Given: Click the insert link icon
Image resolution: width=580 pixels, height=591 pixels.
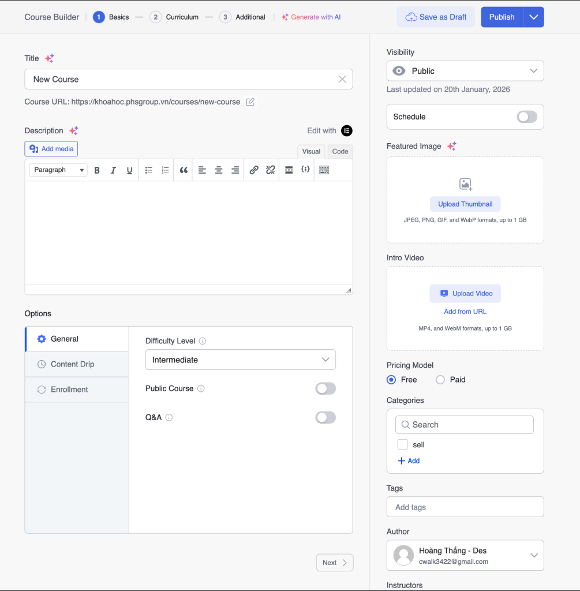Looking at the screenshot, I should tap(254, 170).
